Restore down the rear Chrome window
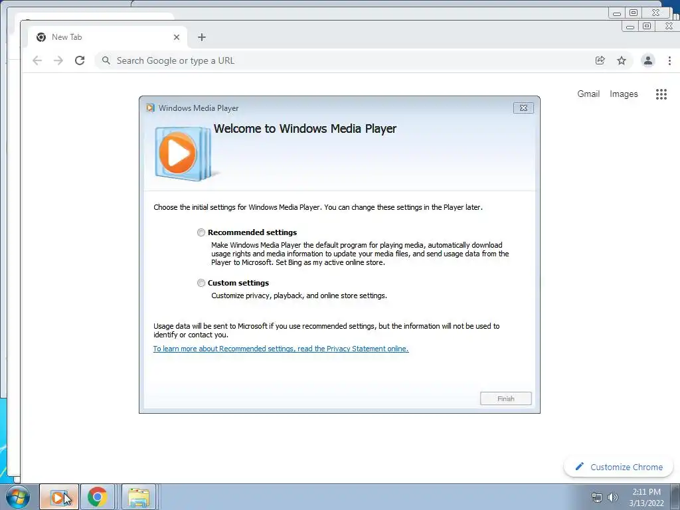This screenshot has height=510, width=680. click(x=633, y=13)
